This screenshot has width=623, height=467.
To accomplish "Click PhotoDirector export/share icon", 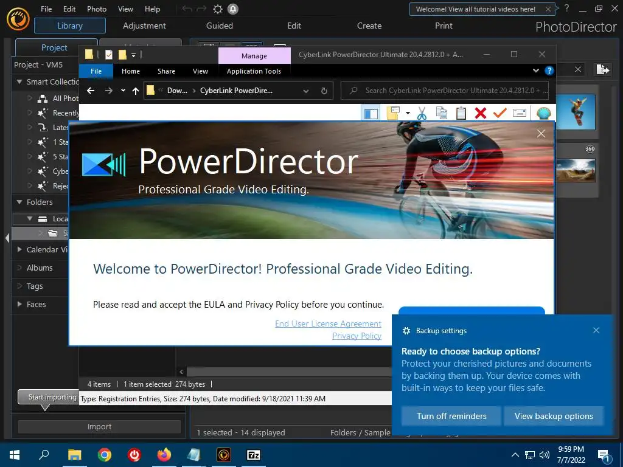I will point(603,69).
